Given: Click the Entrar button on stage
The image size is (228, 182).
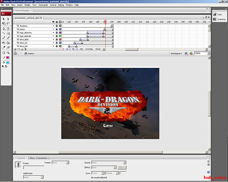Looking at the screenshot, I should tap(108, 126).
